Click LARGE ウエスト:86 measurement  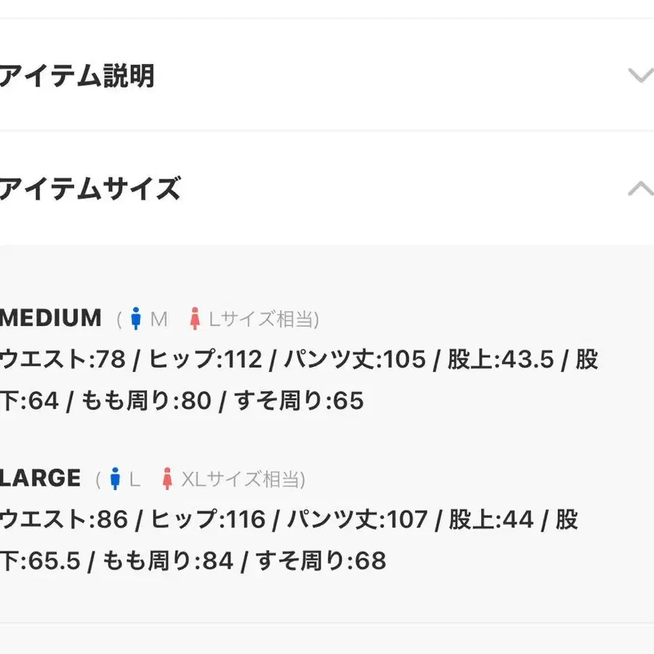point(64,520)
